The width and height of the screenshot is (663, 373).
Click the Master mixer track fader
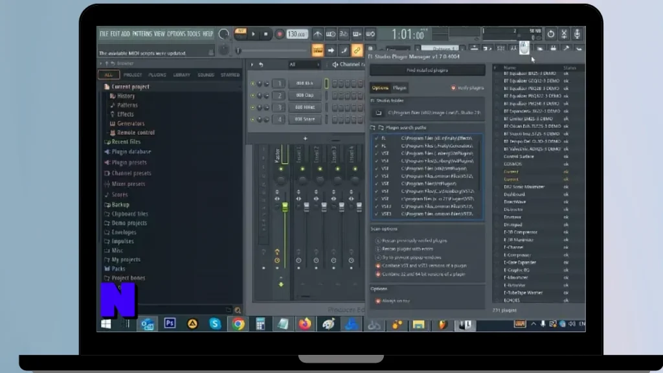coord(285,207)
